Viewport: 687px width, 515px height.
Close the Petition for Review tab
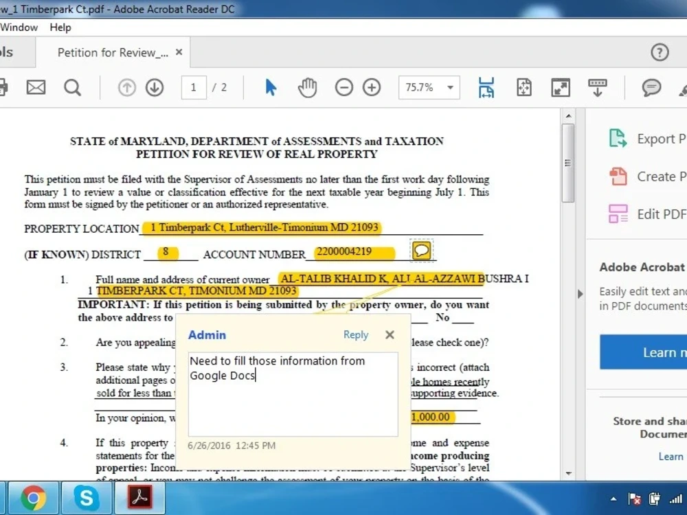click(179, 52)
